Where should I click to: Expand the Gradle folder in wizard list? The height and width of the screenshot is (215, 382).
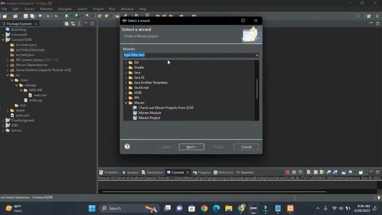[126, 67]
